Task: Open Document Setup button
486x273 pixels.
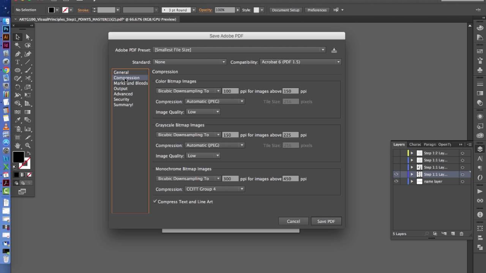Action: 286,10
